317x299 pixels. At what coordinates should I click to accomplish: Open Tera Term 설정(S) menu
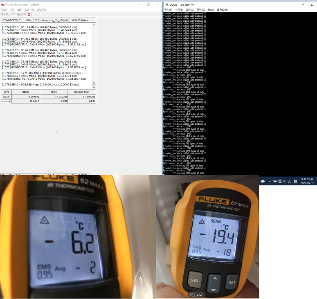[190, 10]
